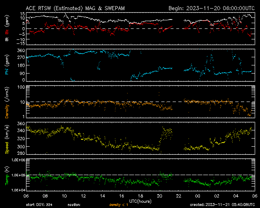Click the plot title "ACE RTSW (Estimated) MAG & SWEPAM"
This screenshot has width=260, height=208.
point(75,8)
